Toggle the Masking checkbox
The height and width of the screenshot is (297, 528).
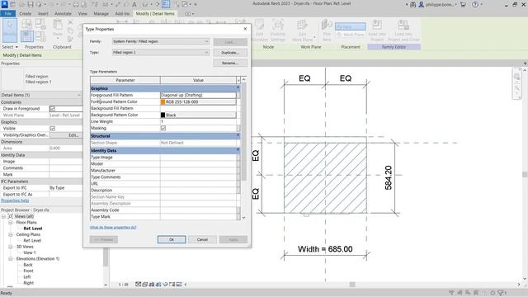coord(163,129)
